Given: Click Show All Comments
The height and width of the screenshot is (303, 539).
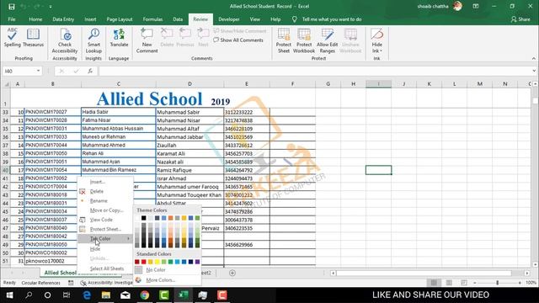Looking at the screenshot, I should (238, 40).
